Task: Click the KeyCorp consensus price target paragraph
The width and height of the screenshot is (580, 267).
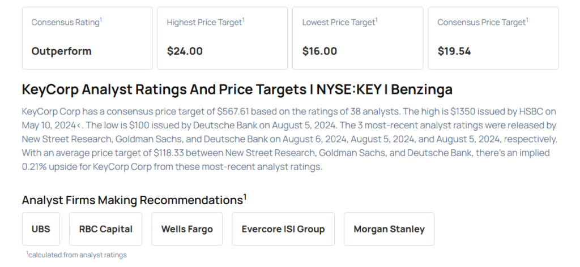Action: [289, 139]
